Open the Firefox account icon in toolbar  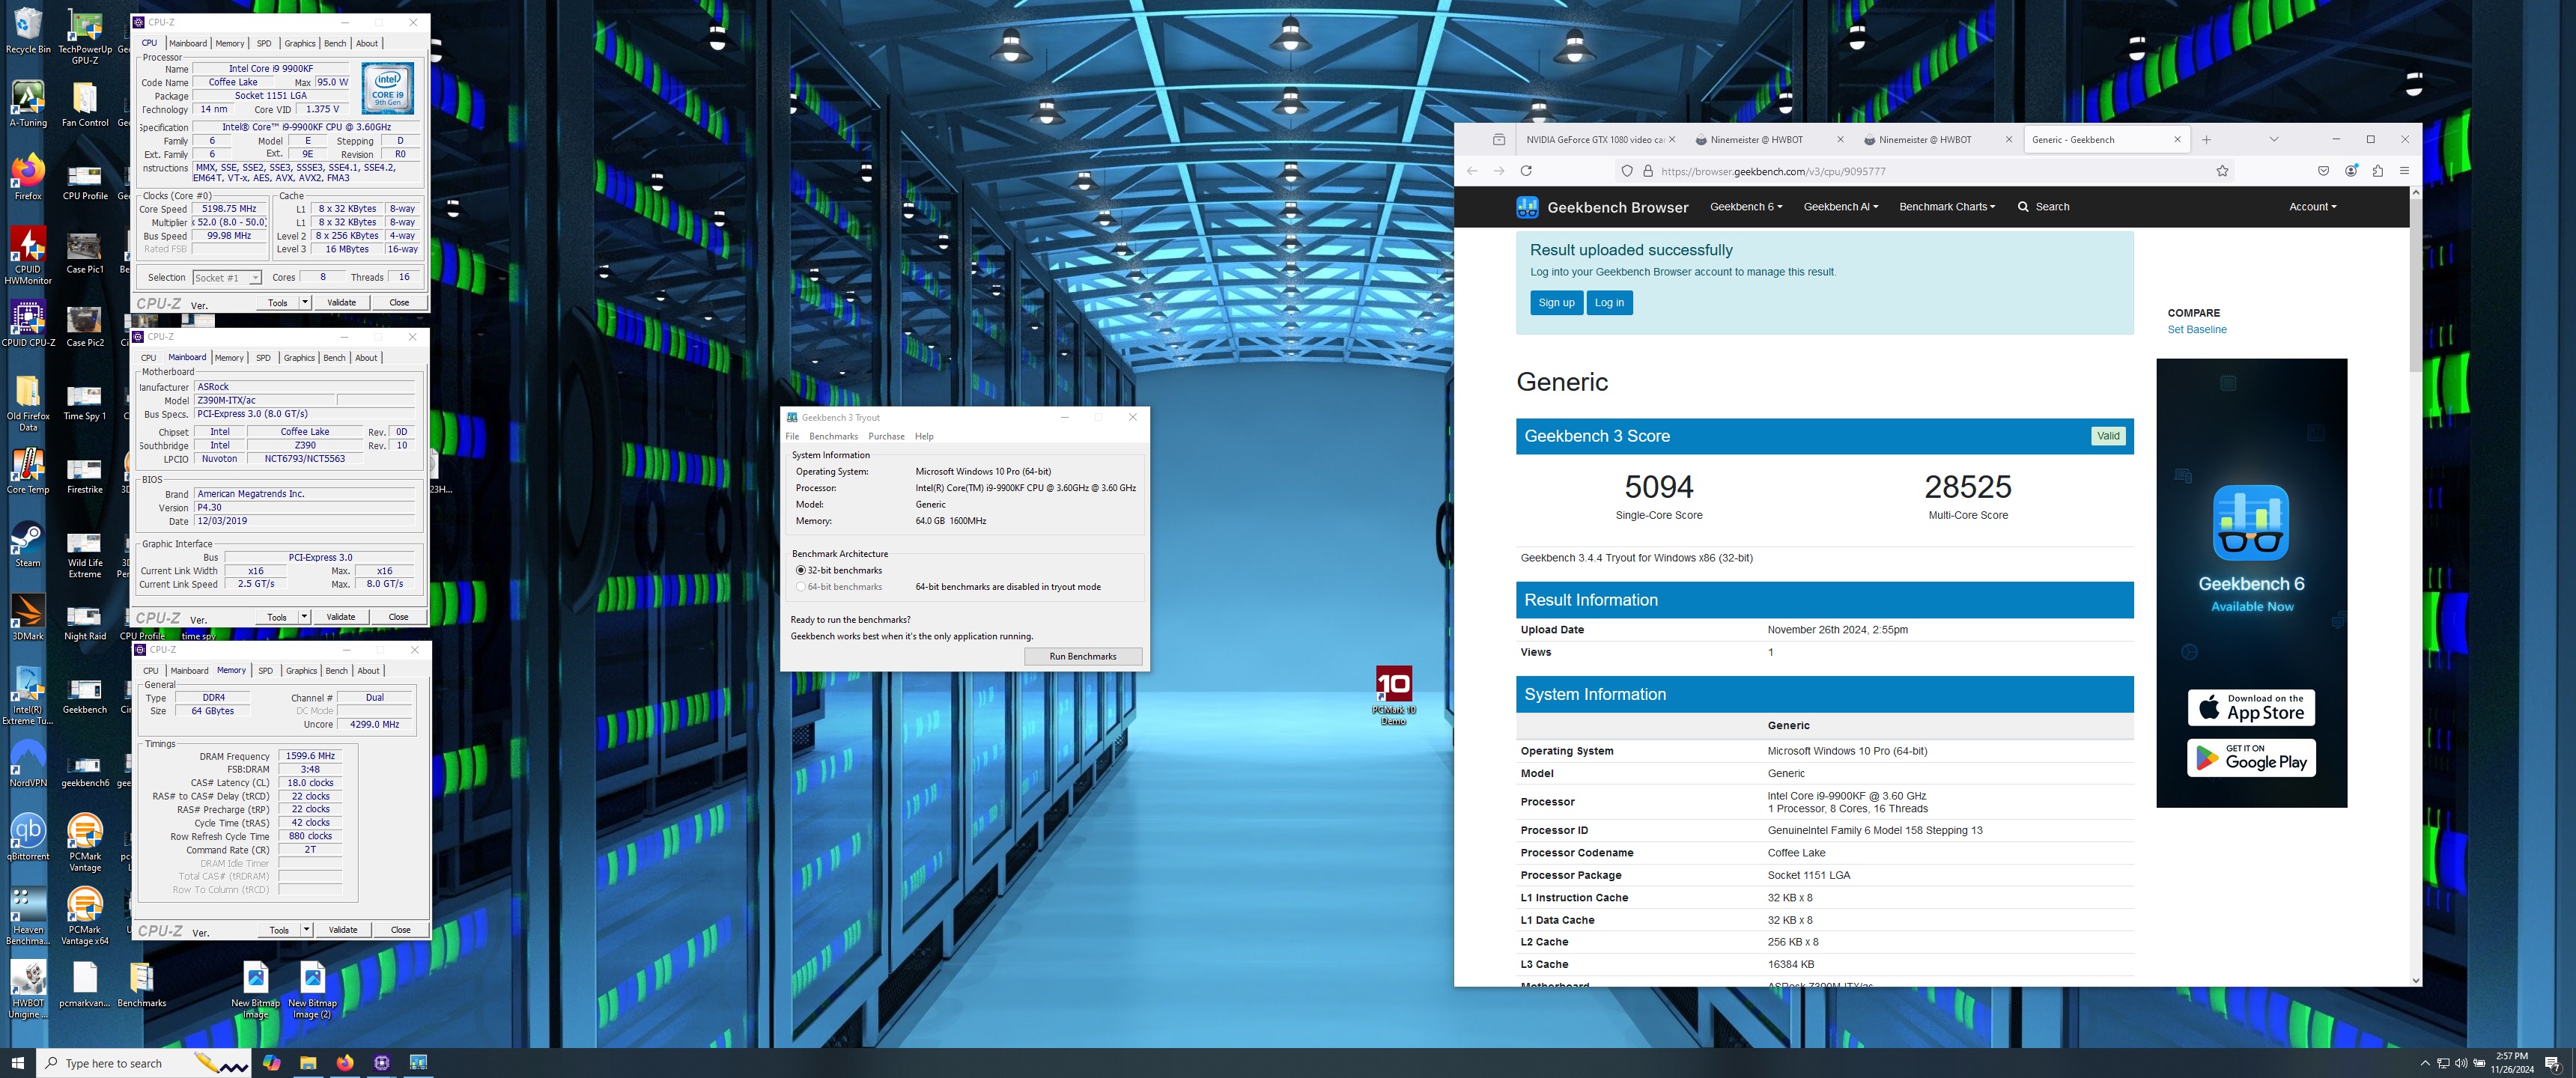pyautogui.click(x=2351, y=171)
